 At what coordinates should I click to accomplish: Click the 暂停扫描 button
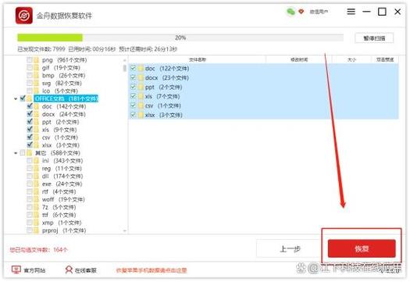point(374,38)
